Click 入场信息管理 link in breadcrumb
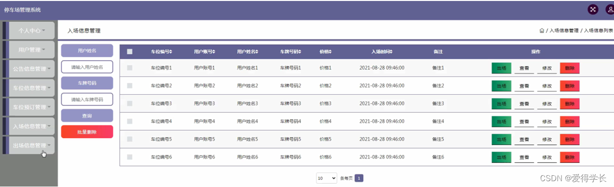 click(564, 31)
